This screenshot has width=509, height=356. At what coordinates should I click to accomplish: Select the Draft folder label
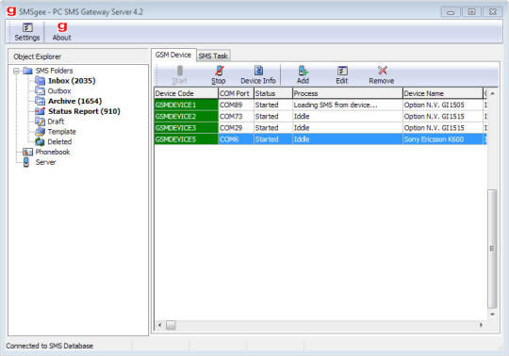(56, 121)
